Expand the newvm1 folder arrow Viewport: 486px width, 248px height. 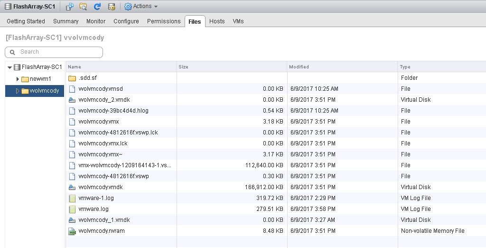click(x=18, y=79)
